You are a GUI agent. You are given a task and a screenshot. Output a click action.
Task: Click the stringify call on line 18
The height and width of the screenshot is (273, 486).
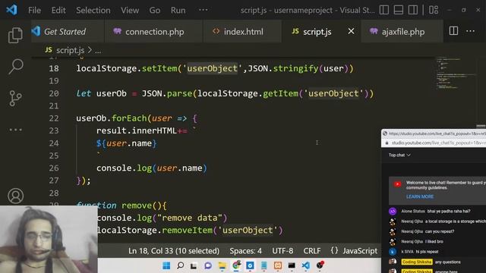click(x=295, y=68)
